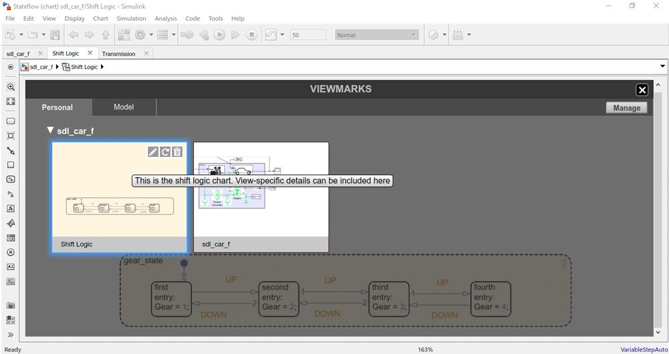Click the Save icon in the toolbar

point(55,35)
